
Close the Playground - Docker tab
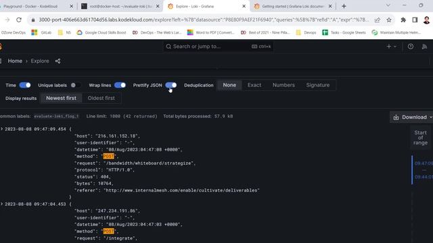pyautogui.click(x=72, y=6)
